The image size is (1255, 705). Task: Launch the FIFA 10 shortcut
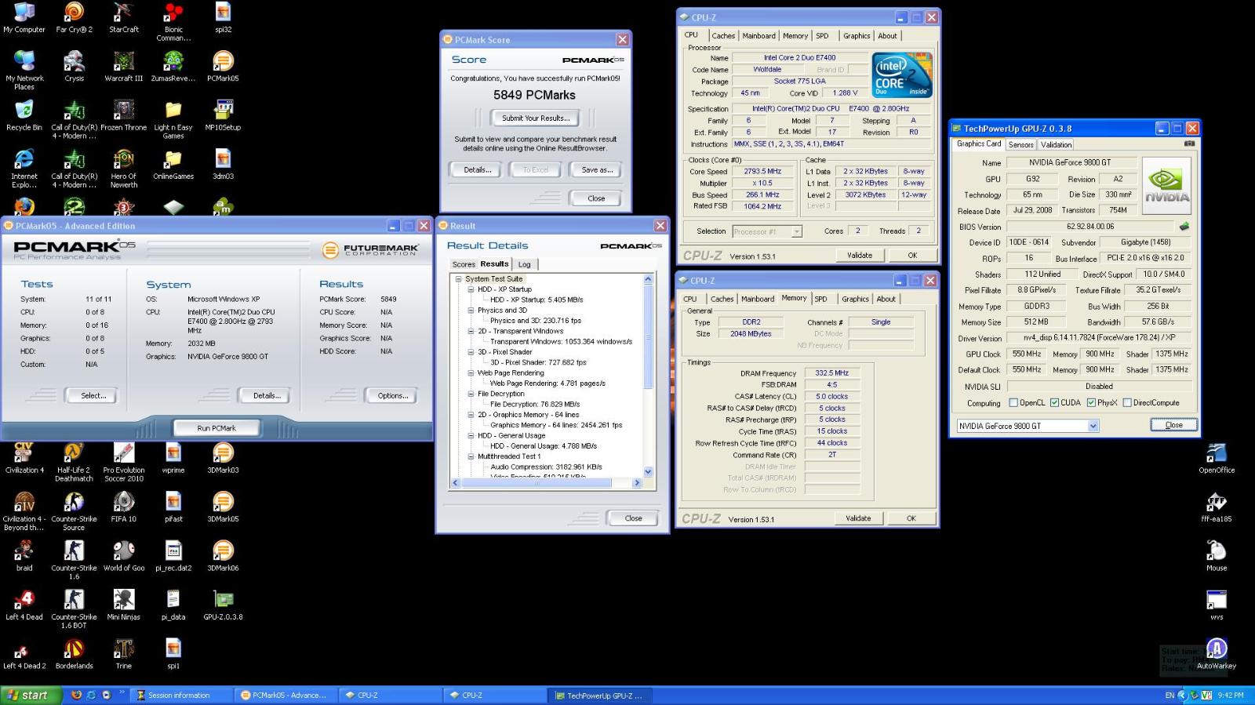(124, 507)
